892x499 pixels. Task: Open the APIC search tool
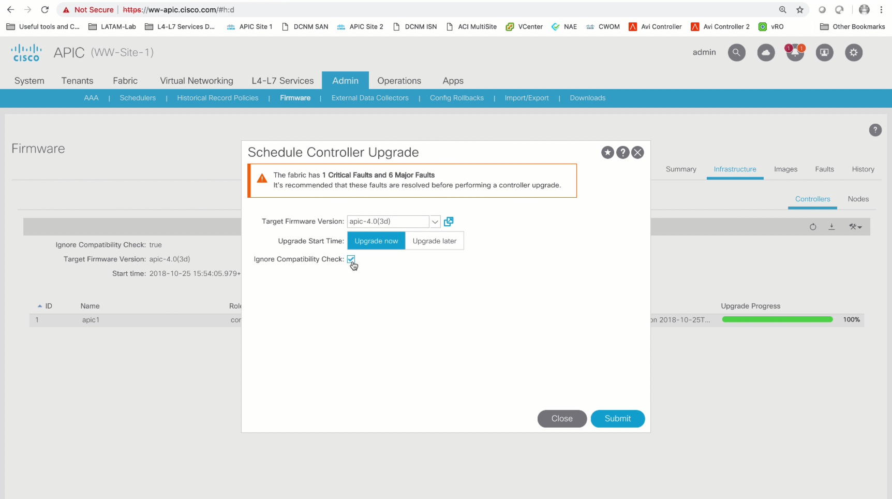point(736,52)
